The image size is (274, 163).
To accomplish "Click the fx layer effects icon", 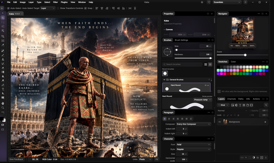I will point(246,158).
